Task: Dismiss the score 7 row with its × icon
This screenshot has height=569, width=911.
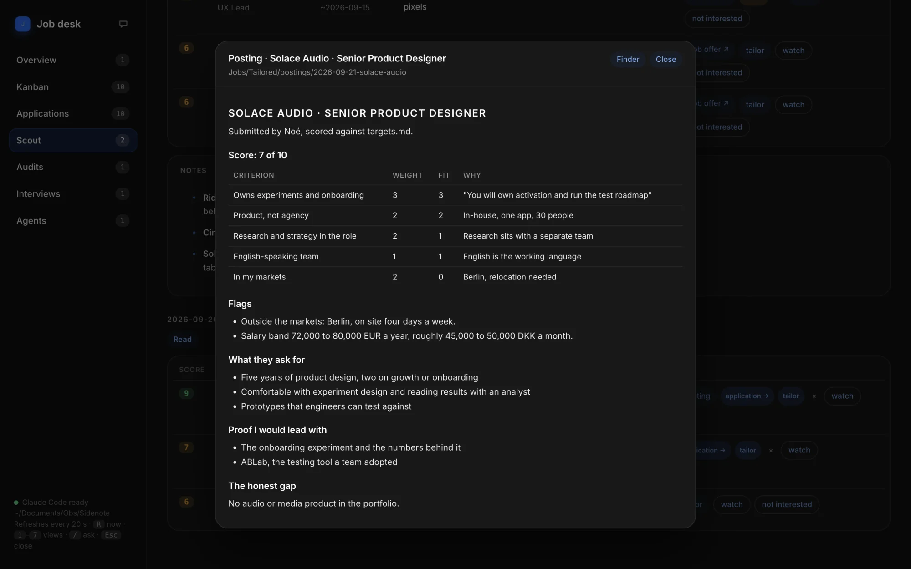Action: 771,451
